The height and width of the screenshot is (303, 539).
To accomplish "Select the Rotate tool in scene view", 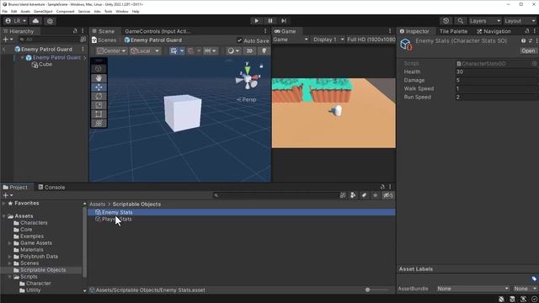I will point(99,96).
